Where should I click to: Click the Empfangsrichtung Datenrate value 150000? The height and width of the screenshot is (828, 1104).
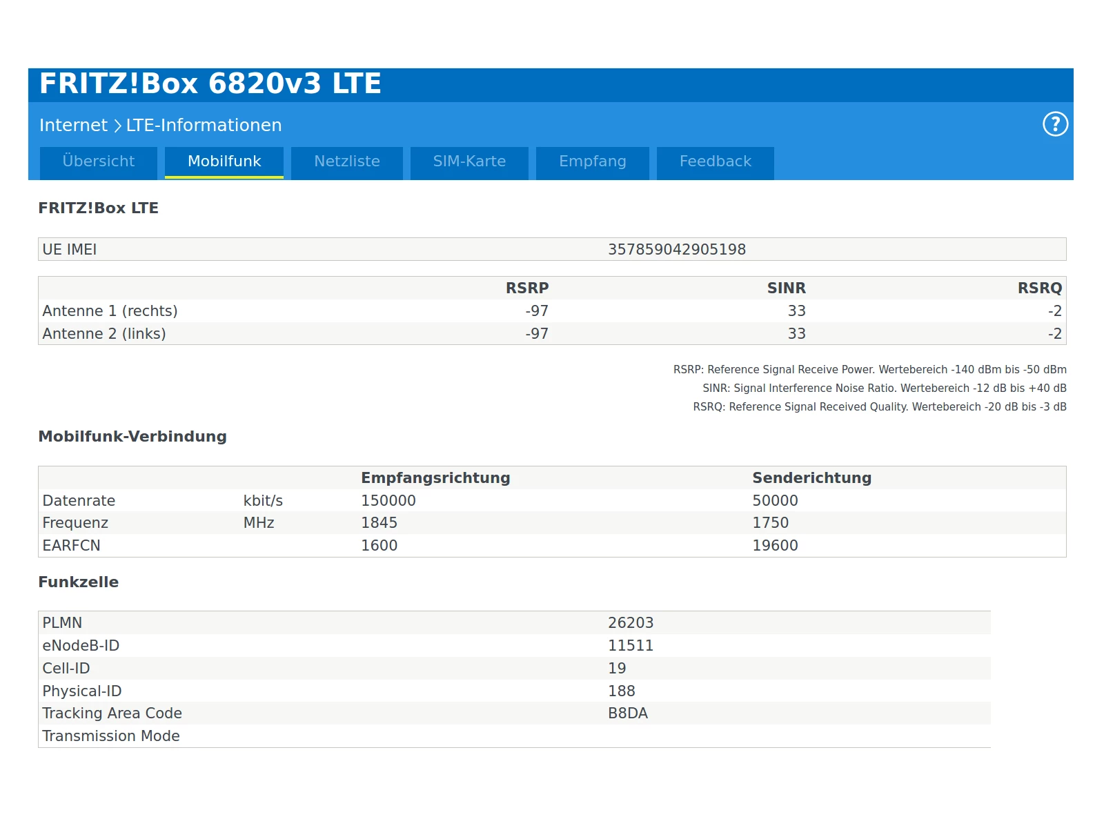pos(388,501)
